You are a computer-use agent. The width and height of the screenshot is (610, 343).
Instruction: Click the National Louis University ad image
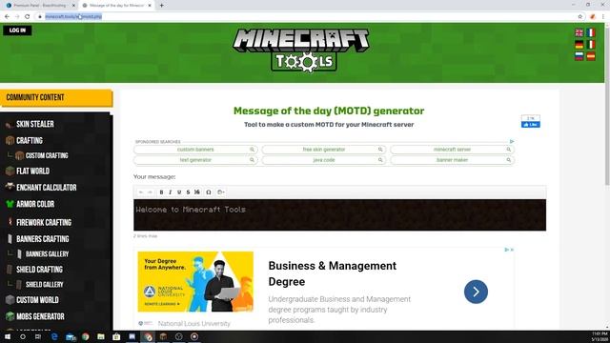(x=195, y=282)
